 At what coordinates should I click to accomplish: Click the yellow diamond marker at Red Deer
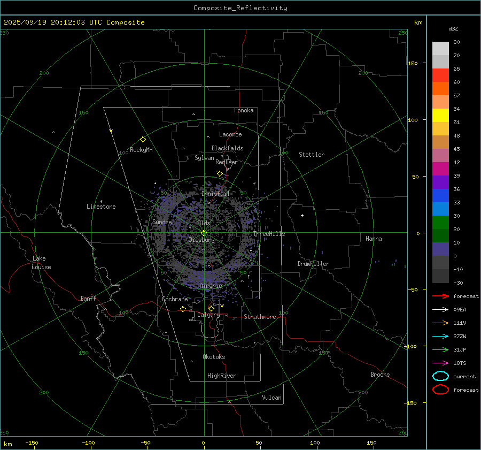pyautogui.click(x=220, y=173)
